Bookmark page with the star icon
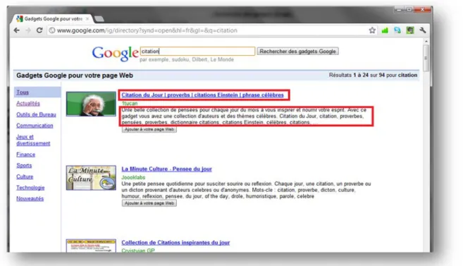 pos(372,30)
